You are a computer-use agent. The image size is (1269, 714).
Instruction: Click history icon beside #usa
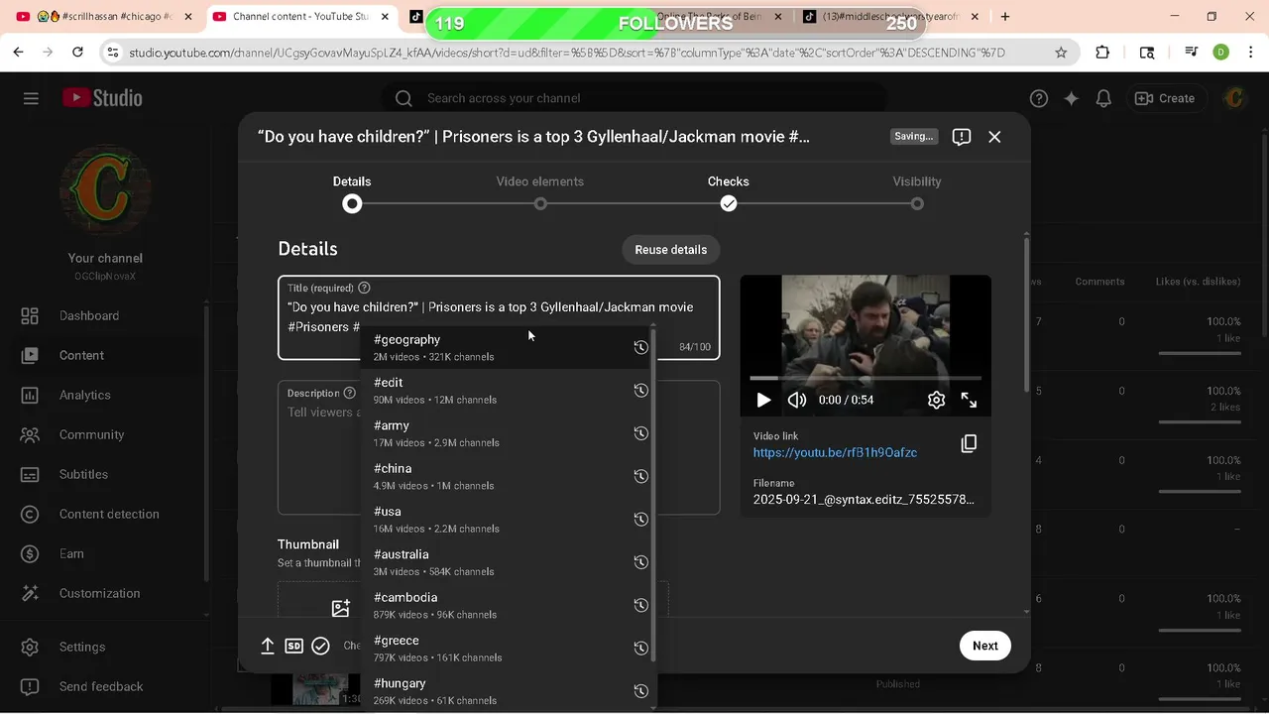click(640, 520)
